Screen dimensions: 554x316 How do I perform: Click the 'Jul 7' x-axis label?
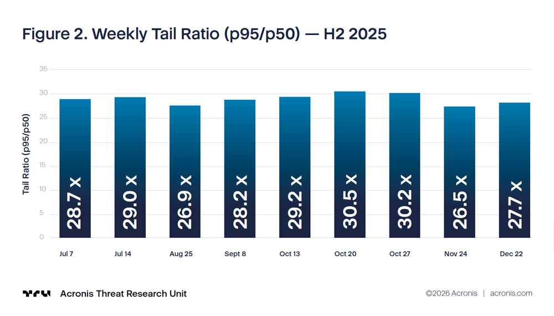pos(66,254)
